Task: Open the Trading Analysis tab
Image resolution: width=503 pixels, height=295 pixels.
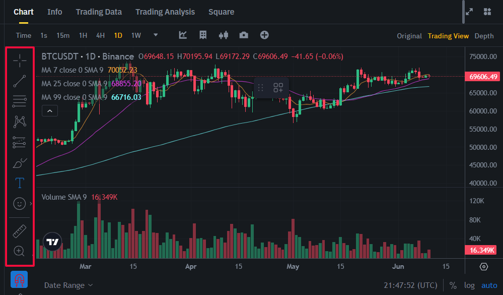Action: [x=165, y=12]
